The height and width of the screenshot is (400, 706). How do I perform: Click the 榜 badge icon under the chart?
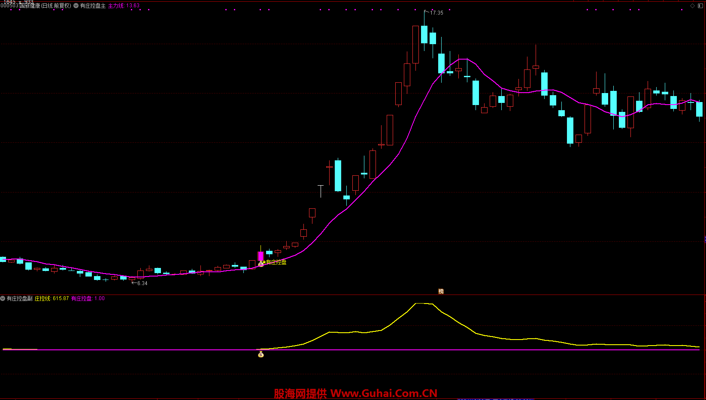click(x=441, y=291)
